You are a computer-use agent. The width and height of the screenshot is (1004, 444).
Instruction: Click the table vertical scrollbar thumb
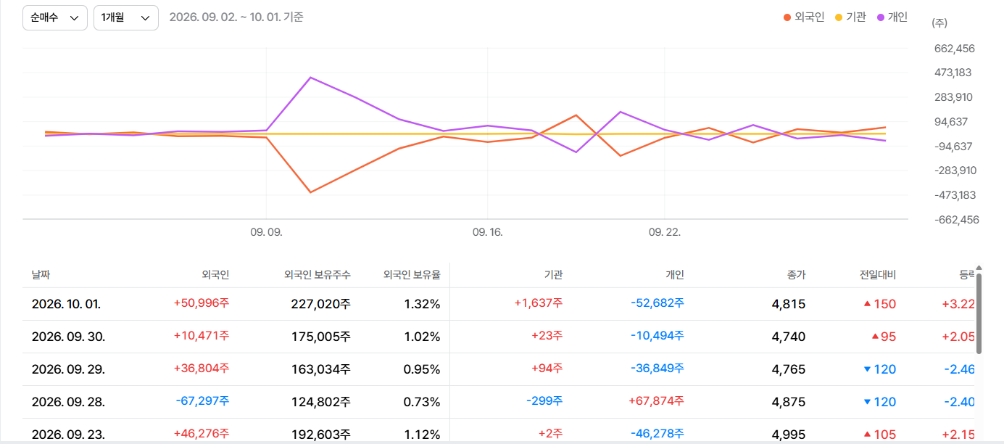[x=979, y=313]
